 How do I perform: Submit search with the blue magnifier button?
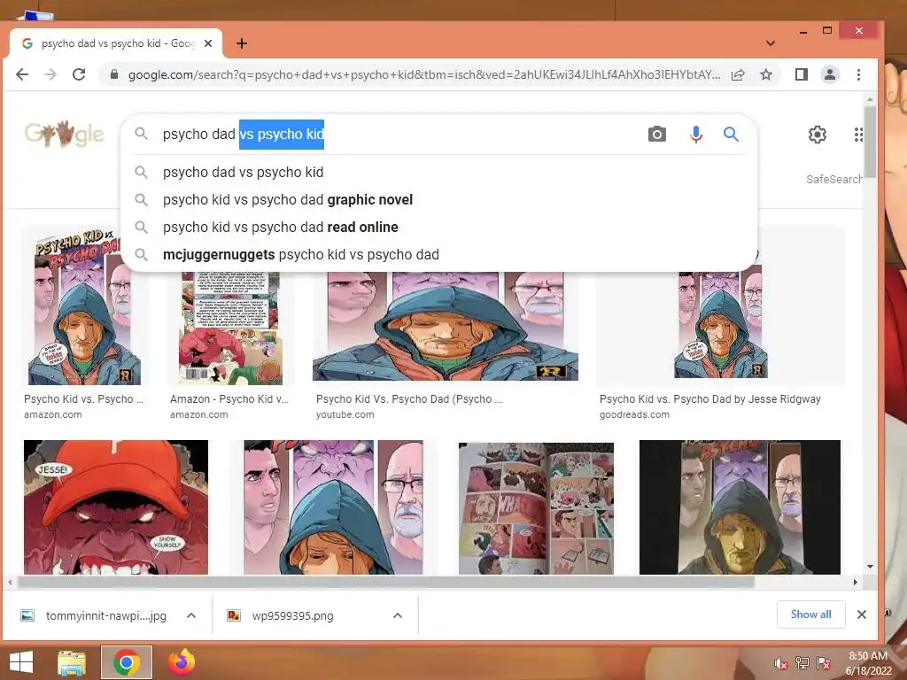731,135
